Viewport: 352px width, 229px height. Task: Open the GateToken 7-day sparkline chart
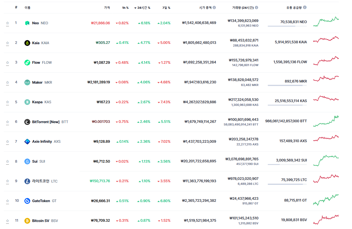tap(326, 200)
